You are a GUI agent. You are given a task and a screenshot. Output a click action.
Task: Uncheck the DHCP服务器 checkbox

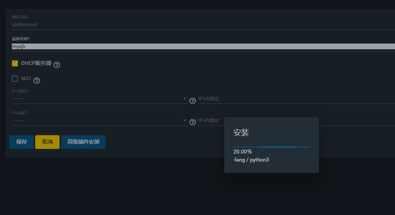[15, 63]
